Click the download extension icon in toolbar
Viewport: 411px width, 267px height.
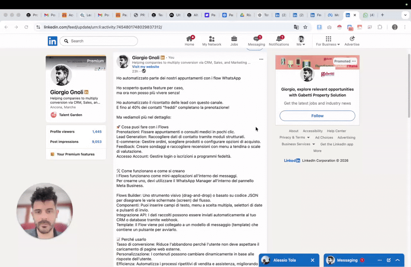(319, 27)
